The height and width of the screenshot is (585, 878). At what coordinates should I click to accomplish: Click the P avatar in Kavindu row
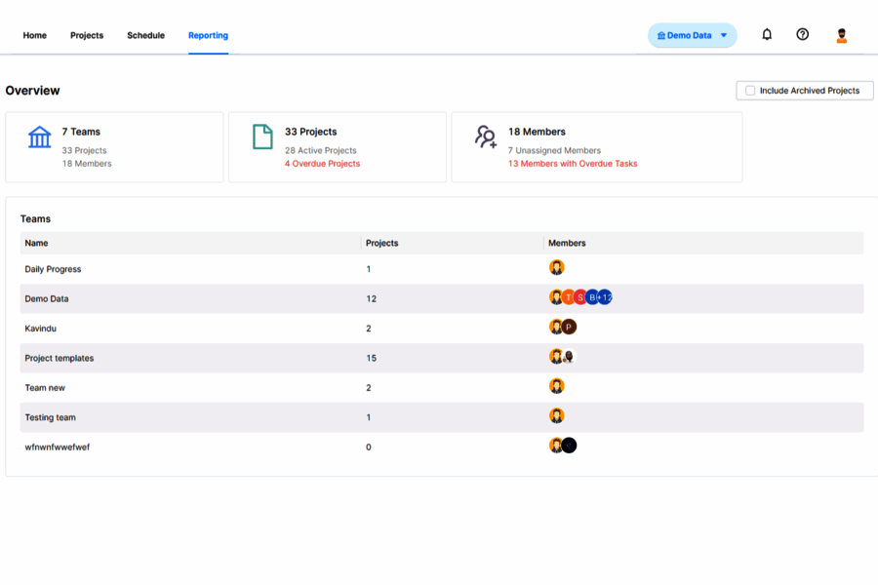[569, 328]
